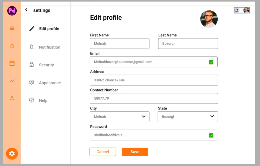Viewport: 260px width, 166px height.
Task: Click the First Name label
Action: click(x=99, y=35)
